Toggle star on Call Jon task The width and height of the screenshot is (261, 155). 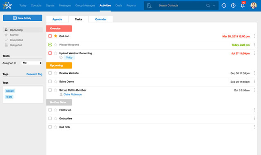pos(55,36)
